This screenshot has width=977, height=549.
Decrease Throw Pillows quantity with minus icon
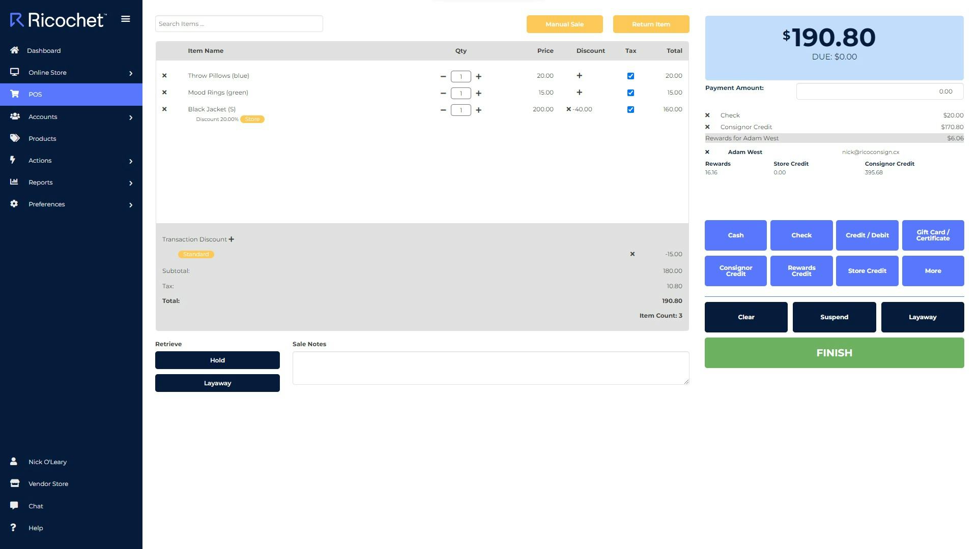pyautogui.click(x=443, y=77)
